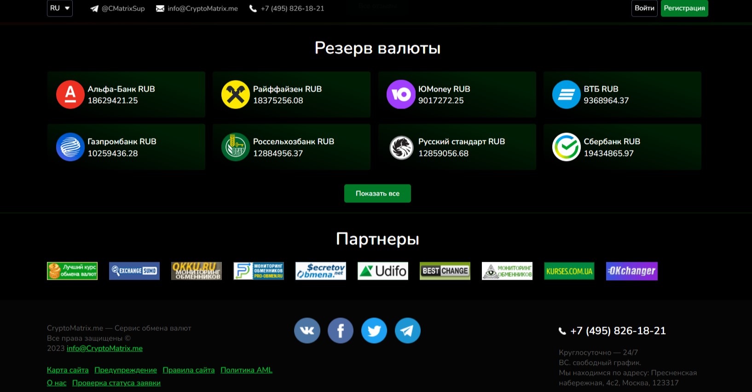Click the footer info@CryptoMatrix.me email link
The height and width of the screenshot is (392, 752).
tap(104, 348)
